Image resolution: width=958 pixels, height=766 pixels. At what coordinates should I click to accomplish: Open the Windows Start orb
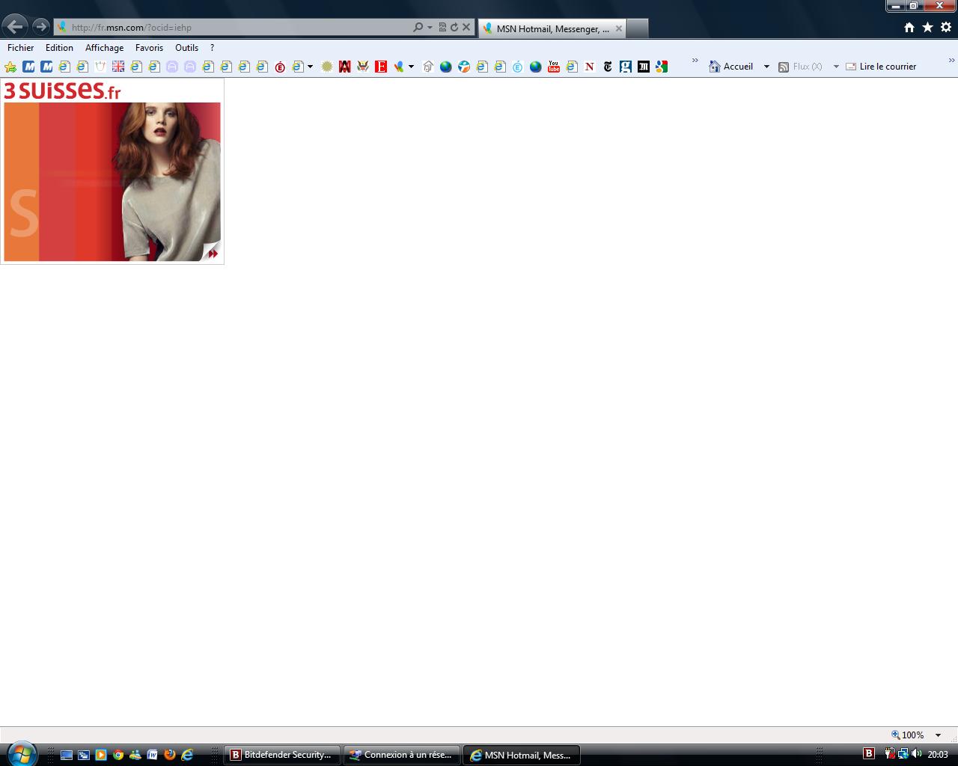[x=20, y=754]
